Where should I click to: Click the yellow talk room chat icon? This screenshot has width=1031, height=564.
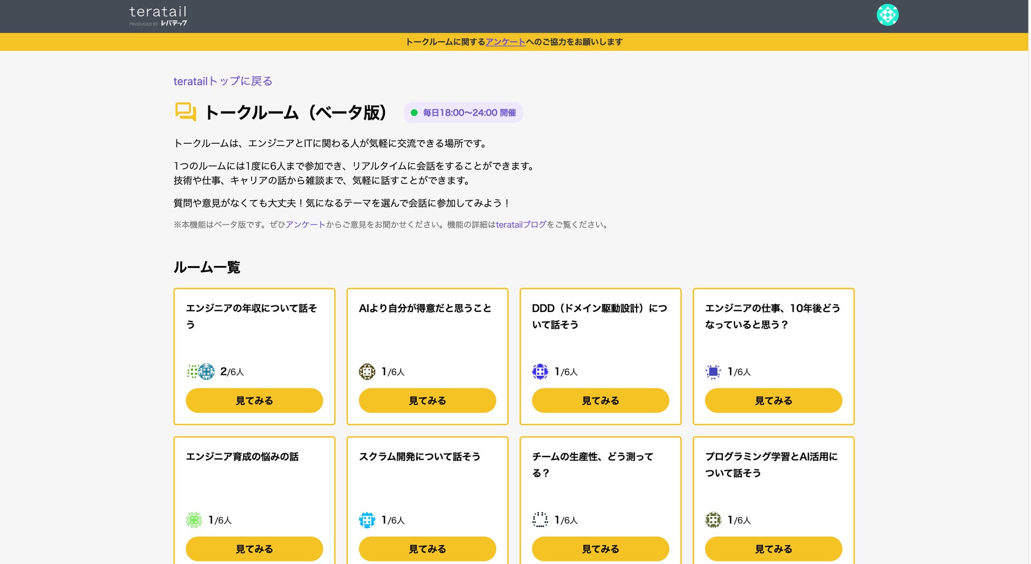click(185, 112)
